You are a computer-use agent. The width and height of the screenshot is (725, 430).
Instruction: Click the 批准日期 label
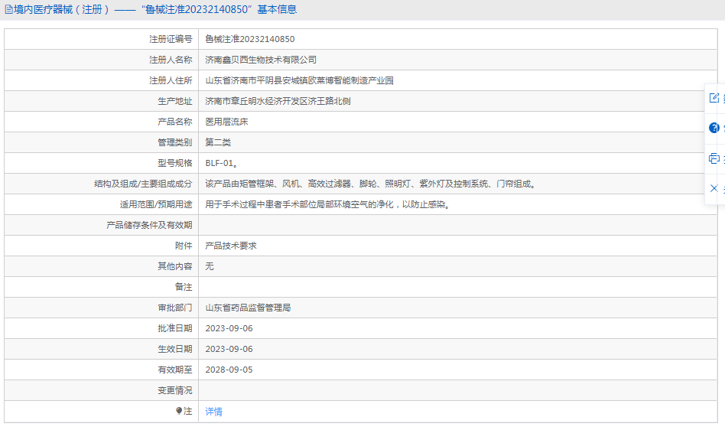click(x=175, y=328)
